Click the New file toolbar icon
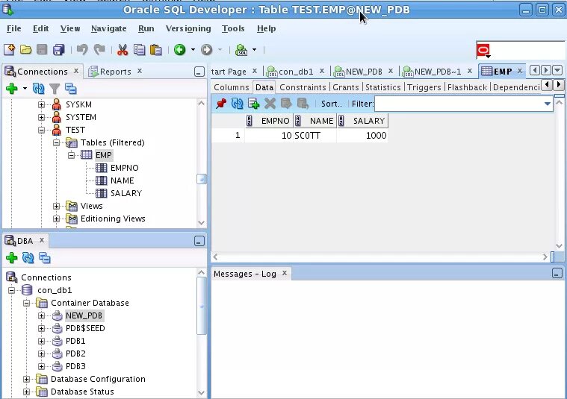The image size is (567, 399). 9,49
